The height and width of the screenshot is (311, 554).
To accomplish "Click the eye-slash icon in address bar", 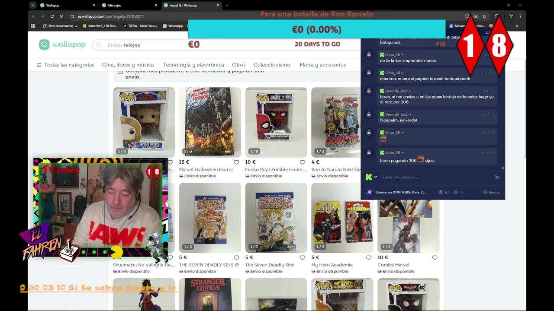I will point(476,16).
